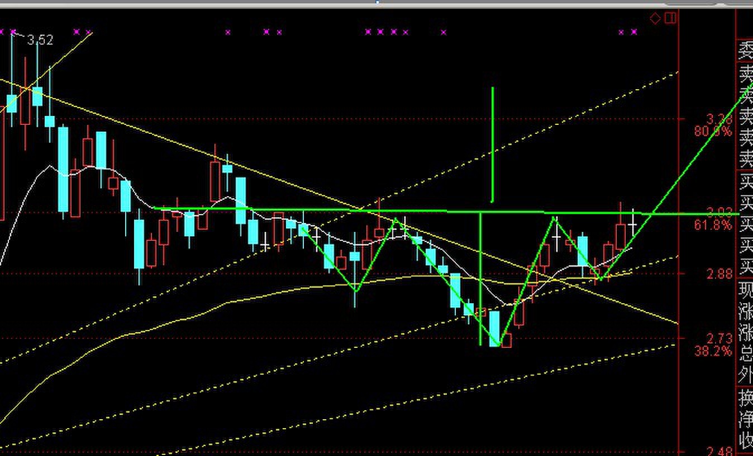The width and height of the screenshot is (753, 456).
Task: Click the 现 row in quote panel
Action: 746,290
